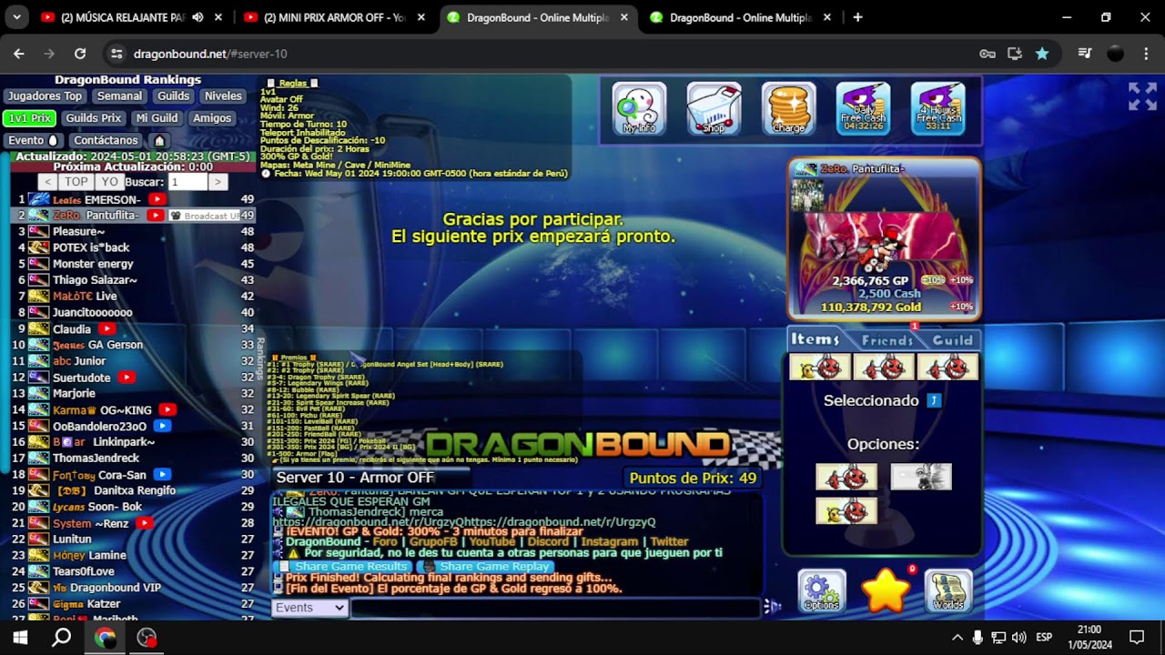Open the Amigos ranking
This screenshot has width=1165, height=655.
212,118
